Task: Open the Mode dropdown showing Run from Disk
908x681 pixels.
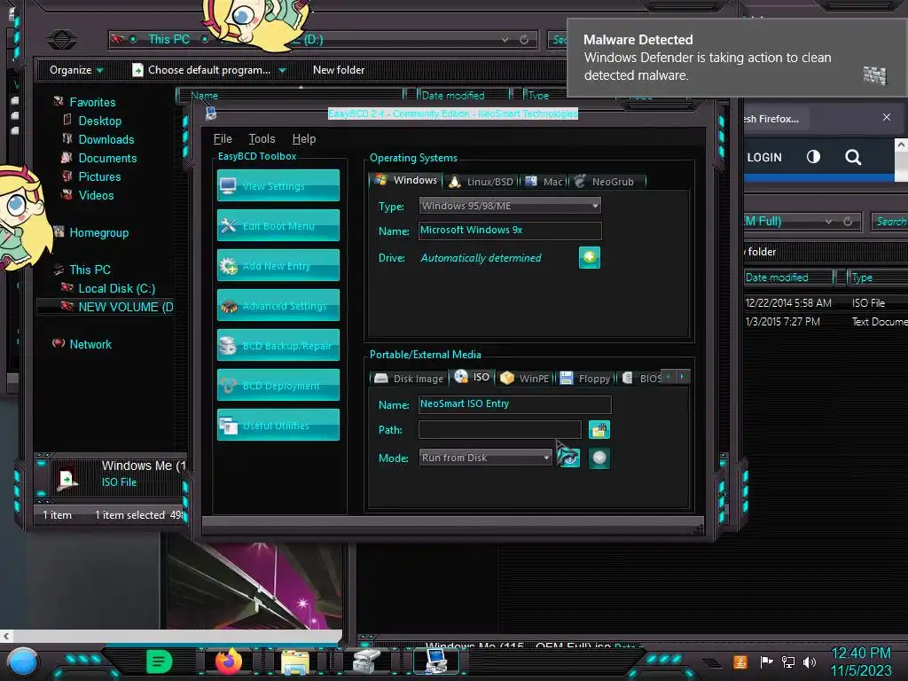Action: point(485,458)
